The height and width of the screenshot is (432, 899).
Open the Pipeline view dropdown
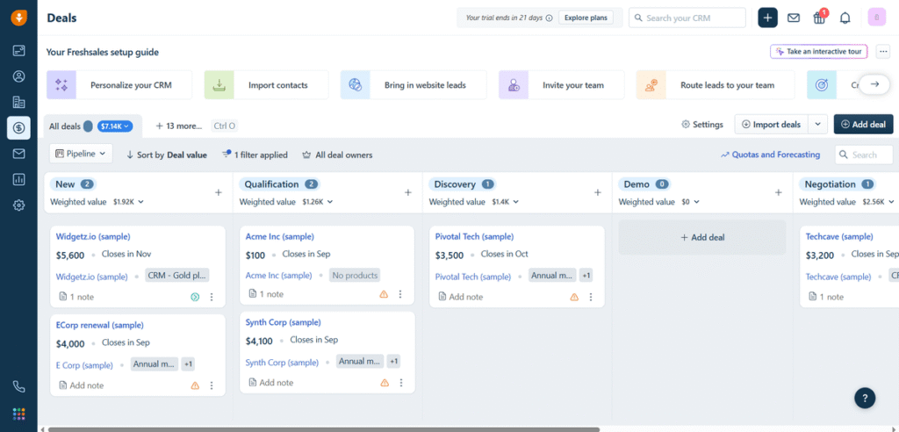[x=81, y=154]
